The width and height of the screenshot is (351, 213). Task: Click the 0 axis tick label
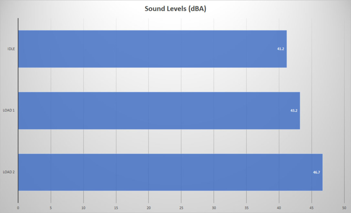click(18, 208)
